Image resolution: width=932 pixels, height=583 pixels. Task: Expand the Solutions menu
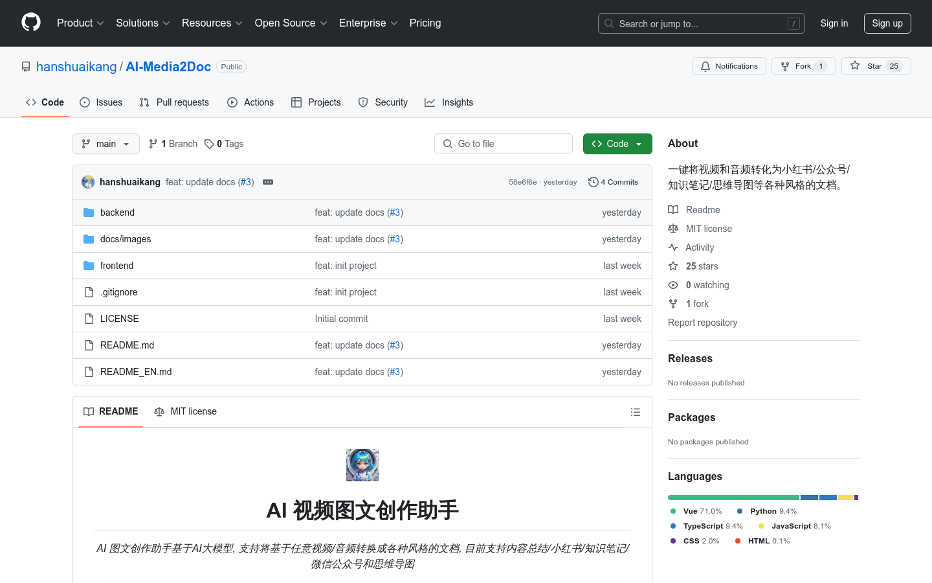click(143, 23)
